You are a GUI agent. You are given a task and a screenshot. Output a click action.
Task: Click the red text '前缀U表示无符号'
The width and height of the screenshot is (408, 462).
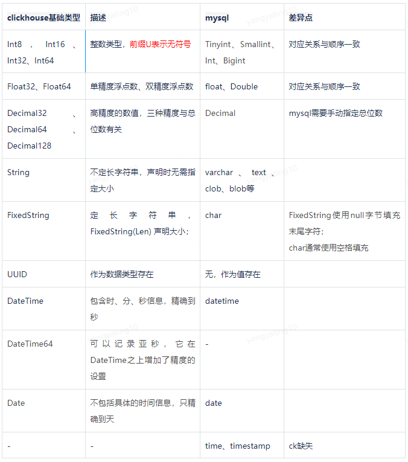160,44
